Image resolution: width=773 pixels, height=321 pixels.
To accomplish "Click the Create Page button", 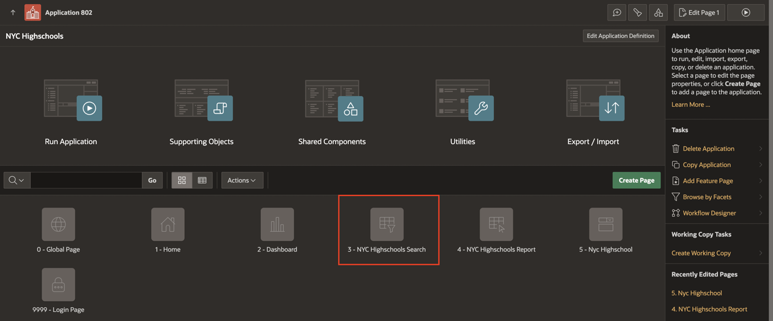I will 636,180.
